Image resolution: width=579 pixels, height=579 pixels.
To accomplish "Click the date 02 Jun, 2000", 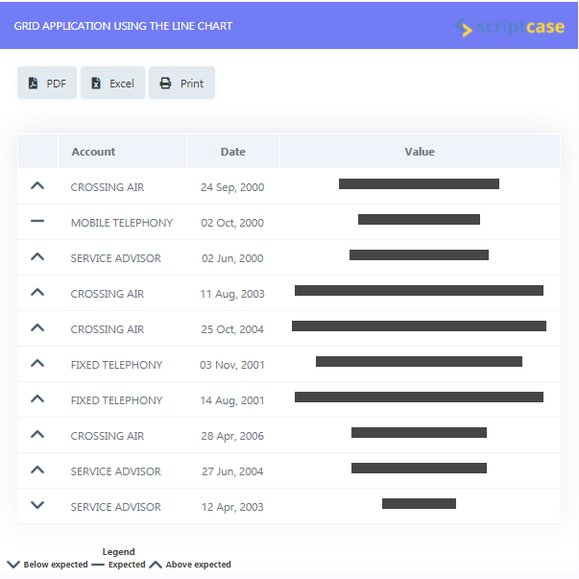I will (232, 258).
